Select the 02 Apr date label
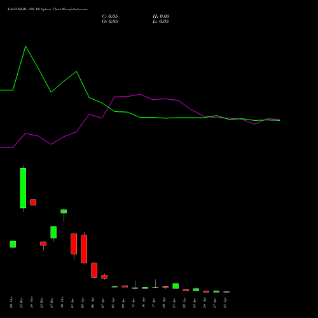This screenshot has height=318, width=318. 83,303
